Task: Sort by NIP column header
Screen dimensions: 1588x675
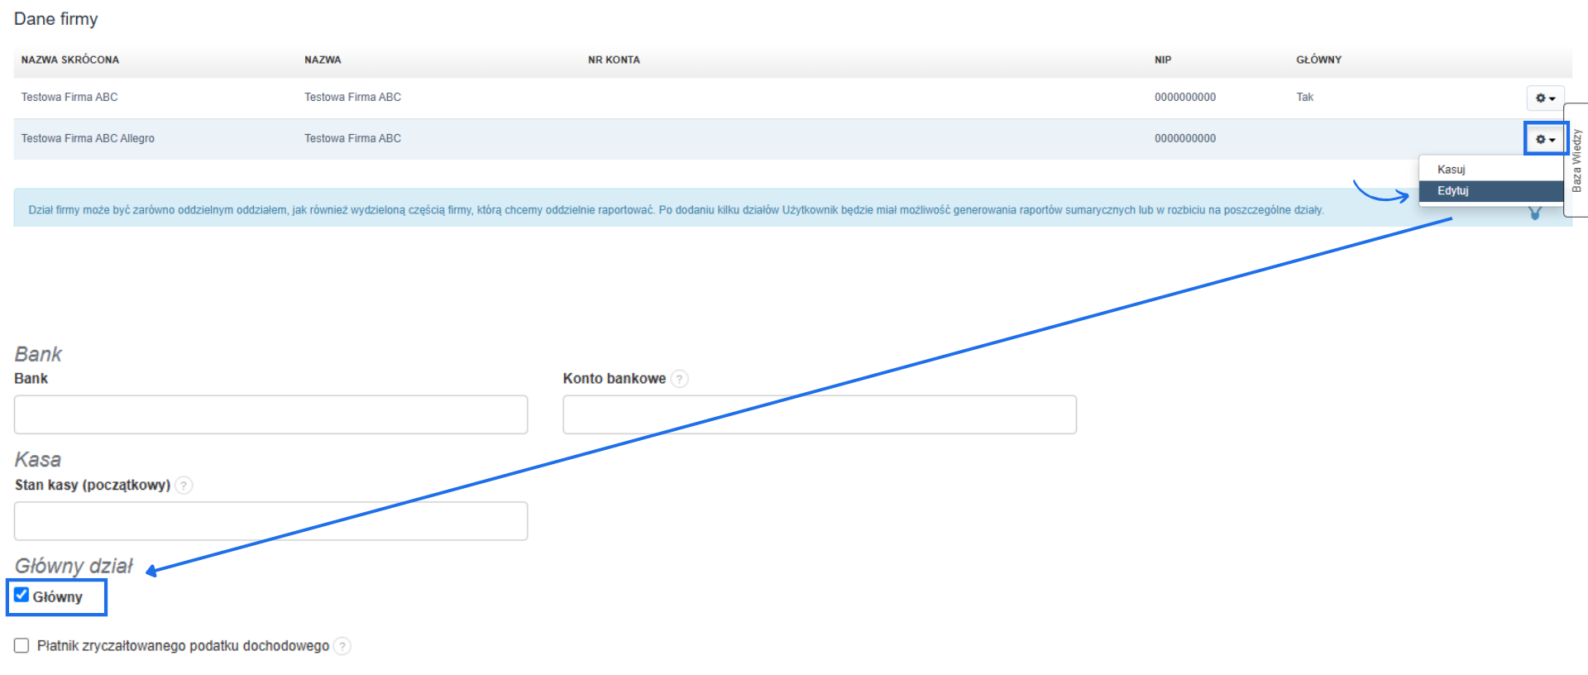Action: [1163, 60]
